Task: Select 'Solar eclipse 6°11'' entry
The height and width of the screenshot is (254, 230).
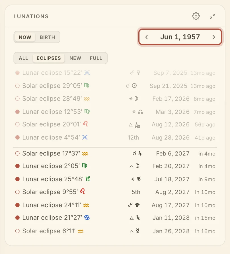Action: (115, 231)
